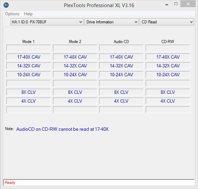Open the Help menu
The height and width of the screenshot is (189, 198).
pos(28,14)
